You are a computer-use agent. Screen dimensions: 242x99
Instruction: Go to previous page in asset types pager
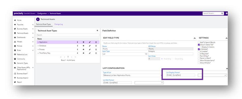click(64, 57)
